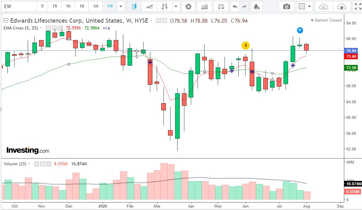Open EMA Cross indicator dropdown arrow
Screen dimensions: 362x210
pyautogui.click(x=41, y=28)
